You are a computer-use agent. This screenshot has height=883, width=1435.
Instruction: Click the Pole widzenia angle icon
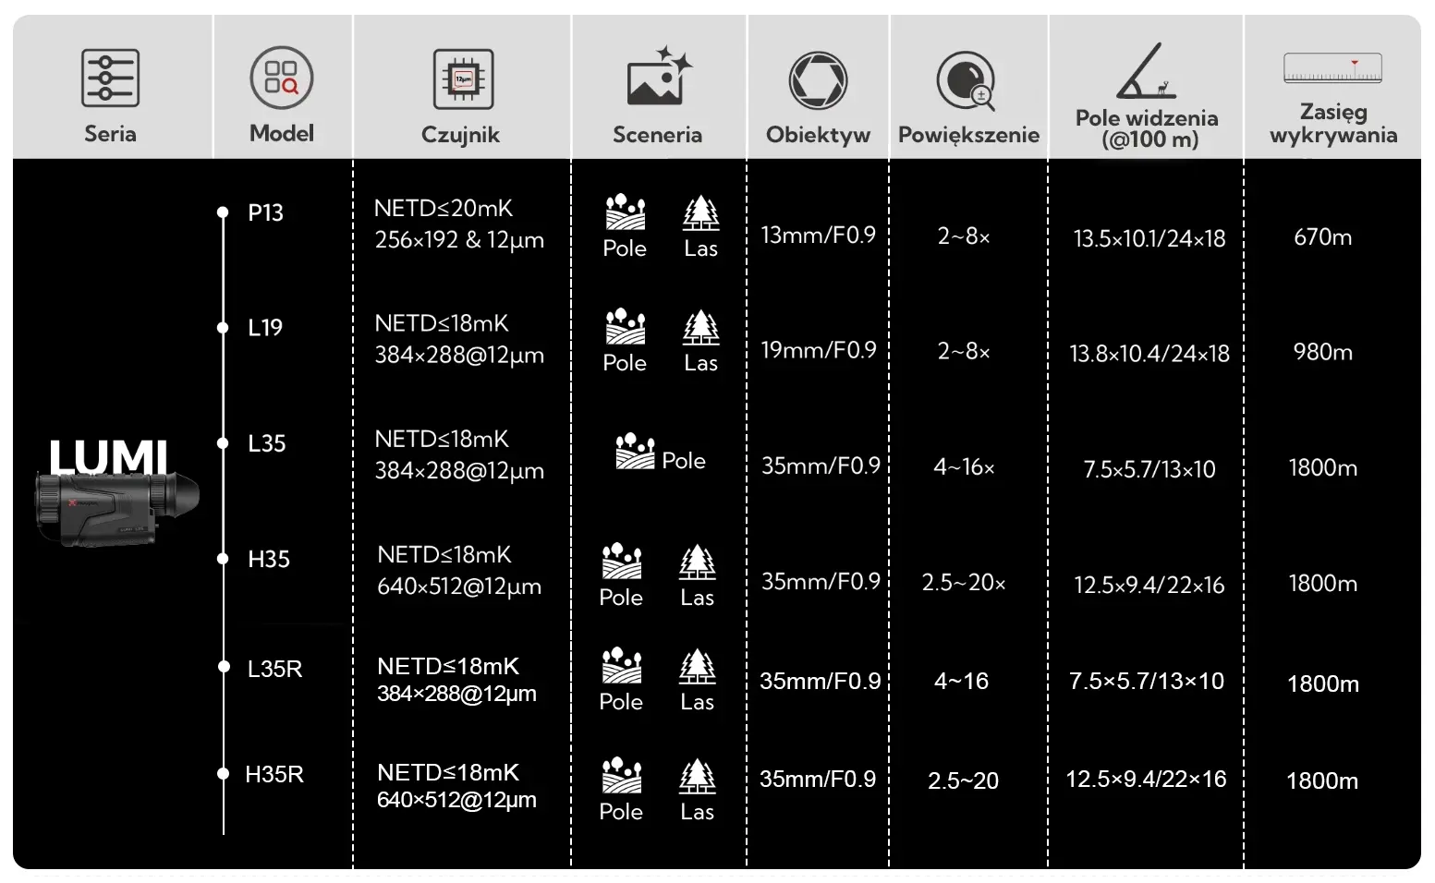[x=1146, y=72]
